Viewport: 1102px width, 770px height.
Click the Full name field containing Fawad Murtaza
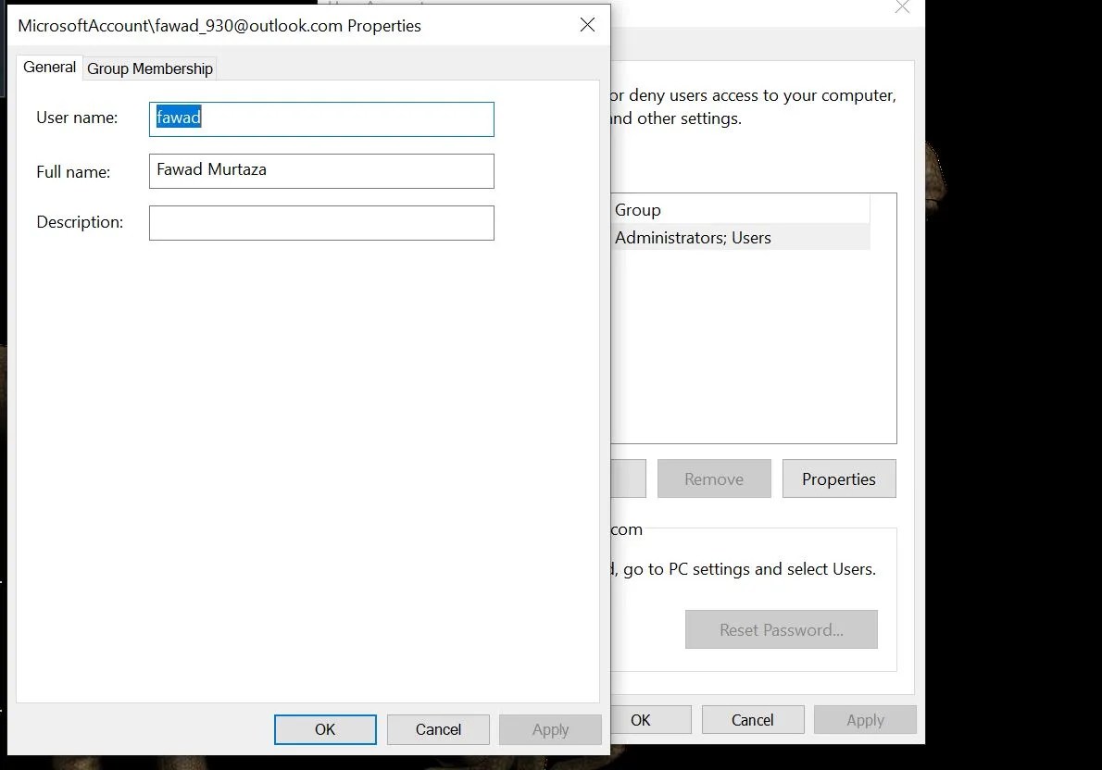[x=320, y=170]
